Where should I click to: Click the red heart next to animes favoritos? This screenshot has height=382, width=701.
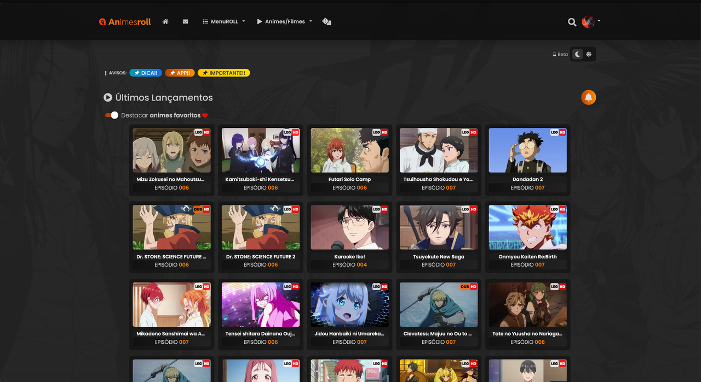click(205, 115)
